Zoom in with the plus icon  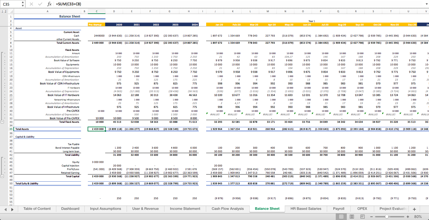(x=408, y=216)
